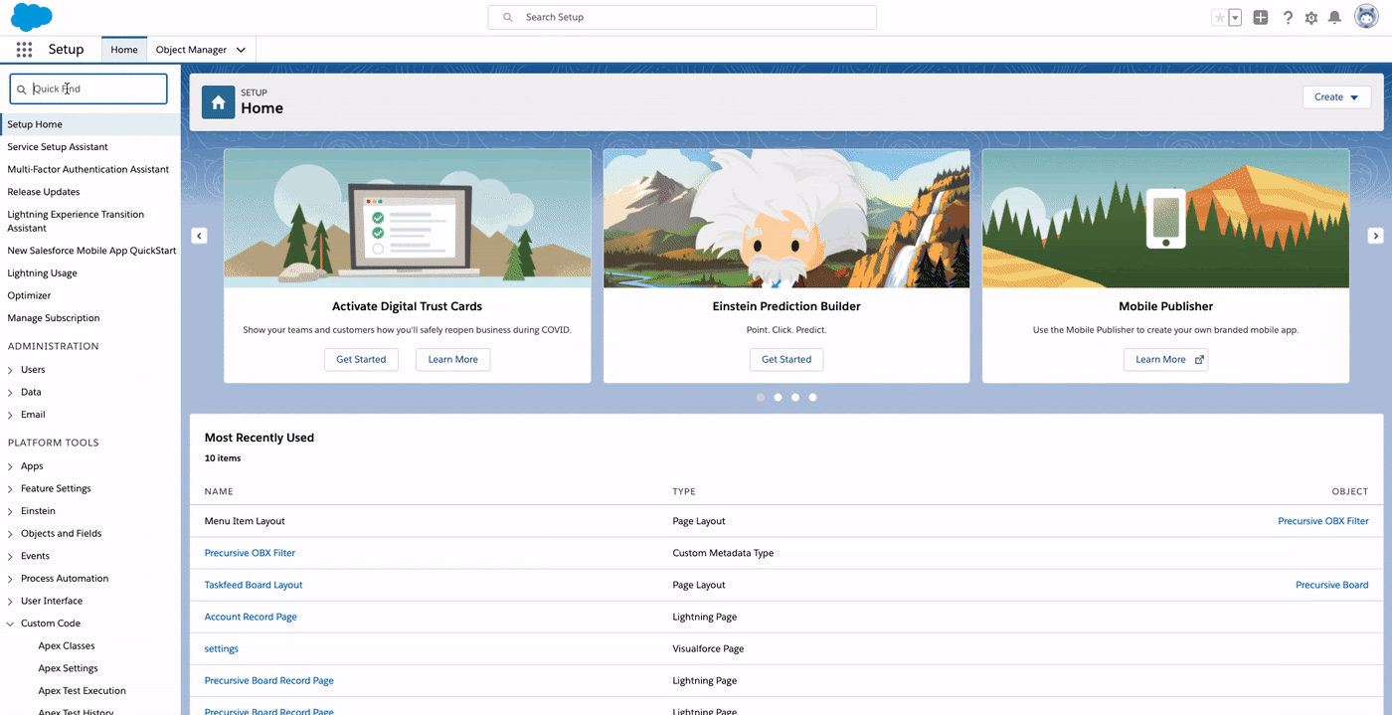Click the Activate Digital Trust Cards illustration
Screen dimensions: 1392x715
pyautogui.click(x=408, y=219)
